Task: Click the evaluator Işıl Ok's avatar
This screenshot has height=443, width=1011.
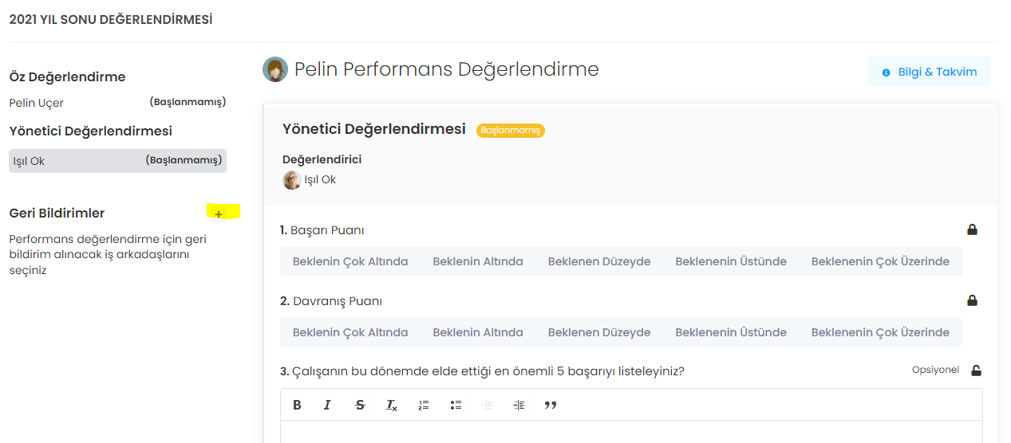Action: [x=291, y=180]
